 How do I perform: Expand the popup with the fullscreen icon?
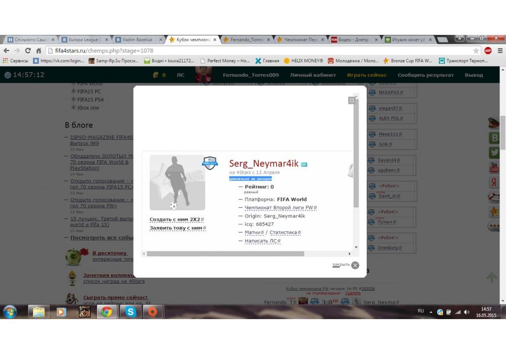[352, 100]
